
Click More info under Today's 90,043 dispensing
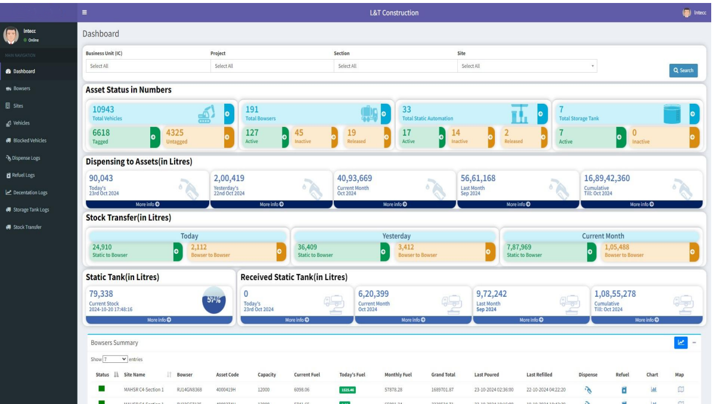pyautogui.click(x=147, y=204)
